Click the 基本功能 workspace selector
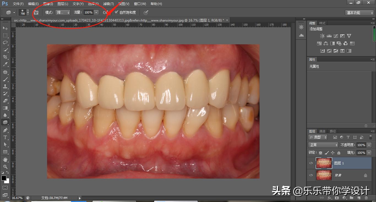376x202 pixels. pyautogui.click(x=359, y=13)
